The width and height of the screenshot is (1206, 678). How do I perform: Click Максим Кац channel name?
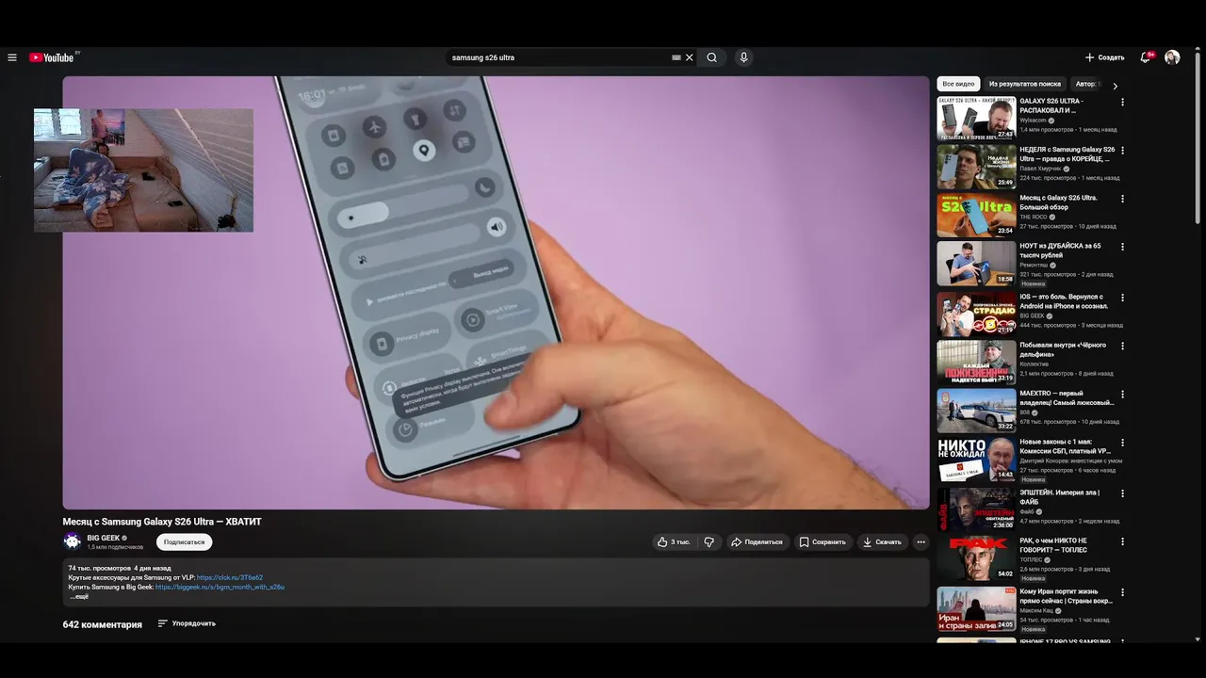(x=1036, y=610)
